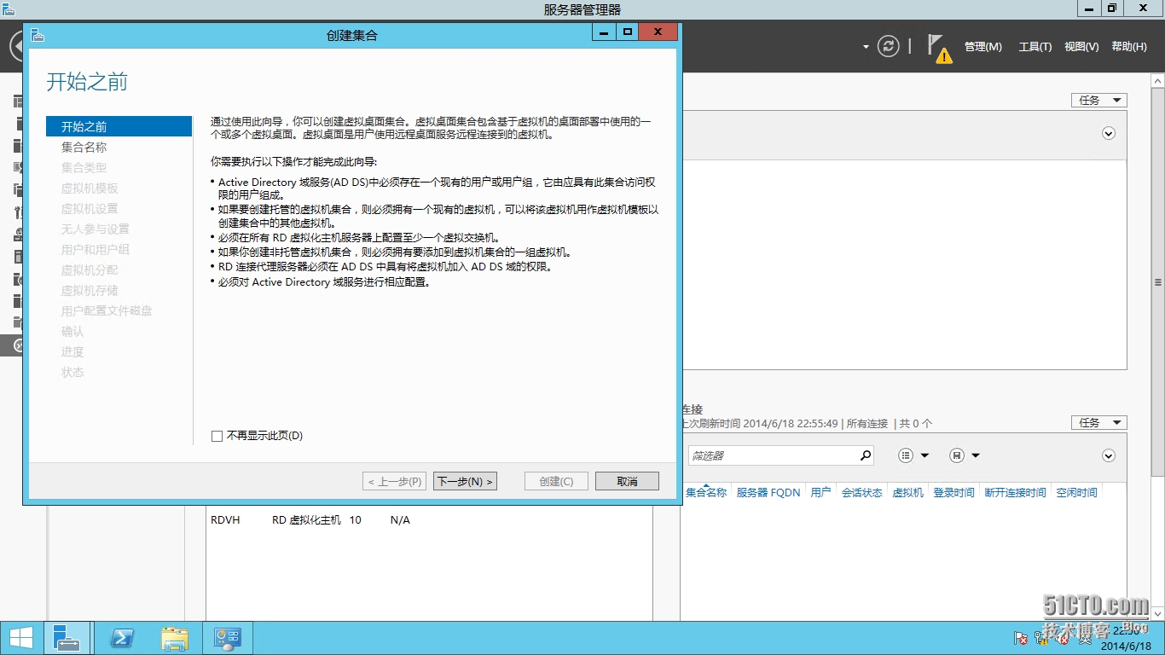Launch PowerShell from the taskbar
This screenshot has height=655, width=1165.
tap(124, 638)
